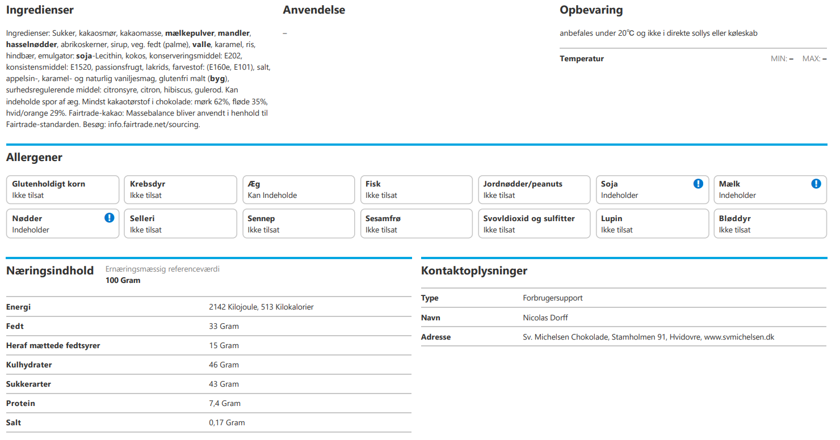Click the Svovldioxid og sulfitter card
This screenshot has width=840, height=440.
(534, 224)
